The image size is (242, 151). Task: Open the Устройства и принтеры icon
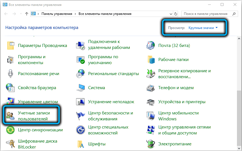pos(151,102)
